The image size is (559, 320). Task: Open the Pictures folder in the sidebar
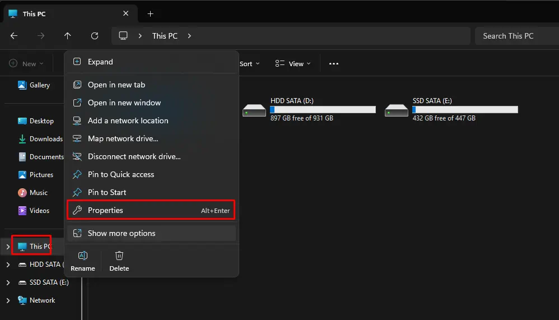click(x=36, y=174)
